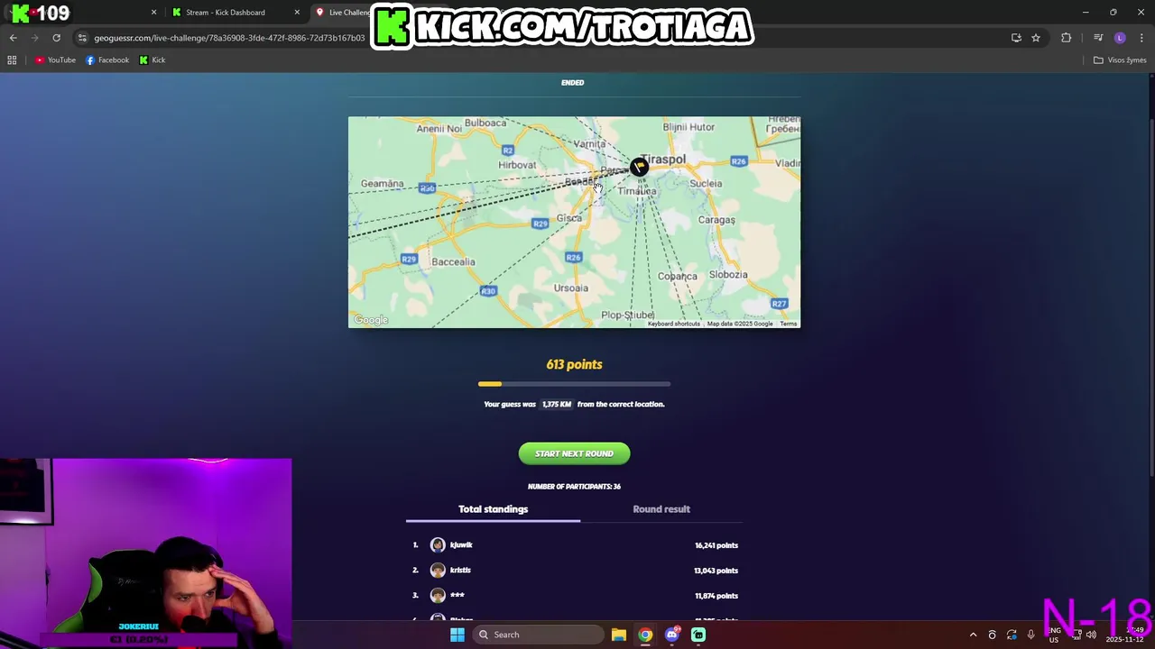Switch to Stream - Kick Dashboard tab
1155x649 pixels.
coord(226,13)
